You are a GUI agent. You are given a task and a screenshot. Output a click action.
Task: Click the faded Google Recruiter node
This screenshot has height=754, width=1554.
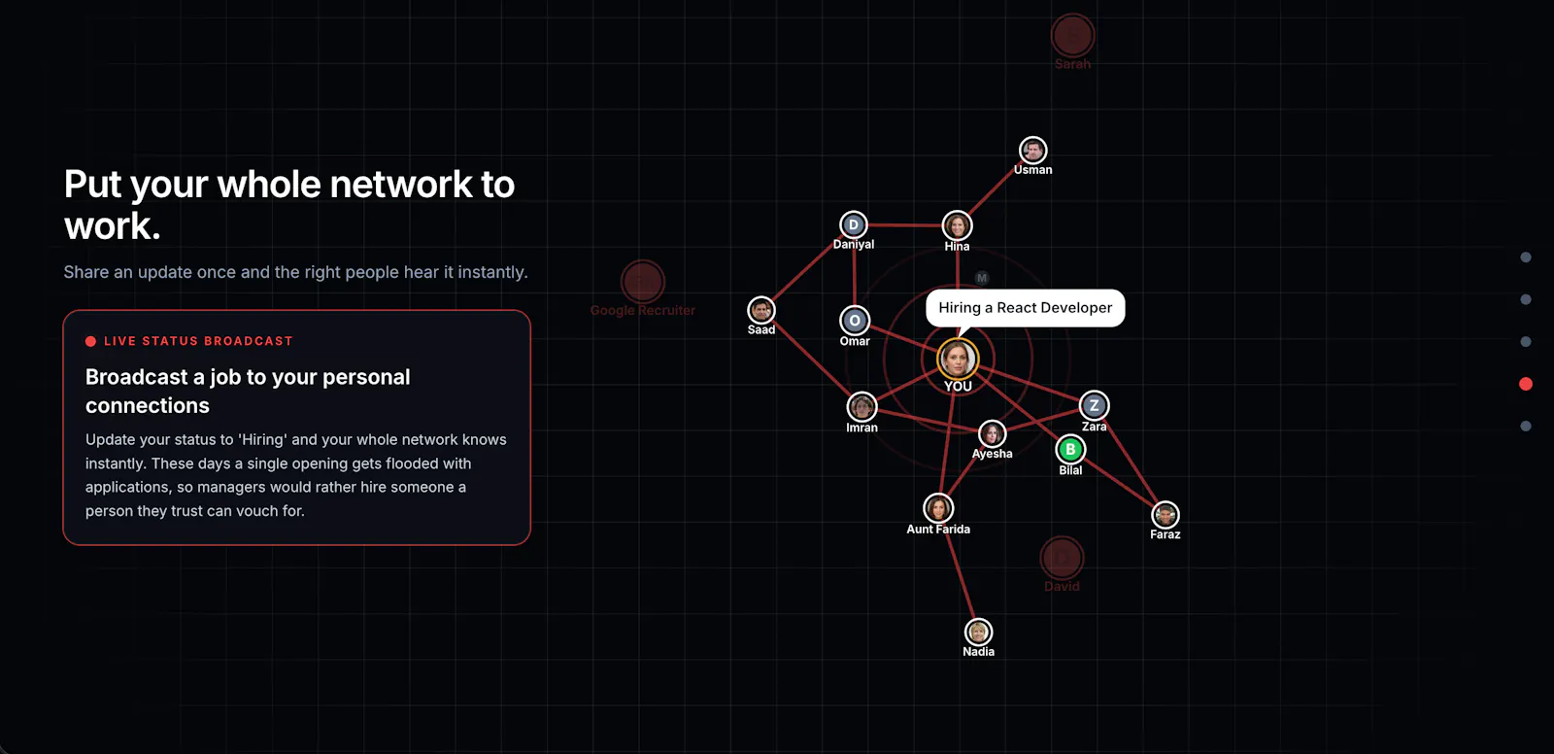[642, 282]
